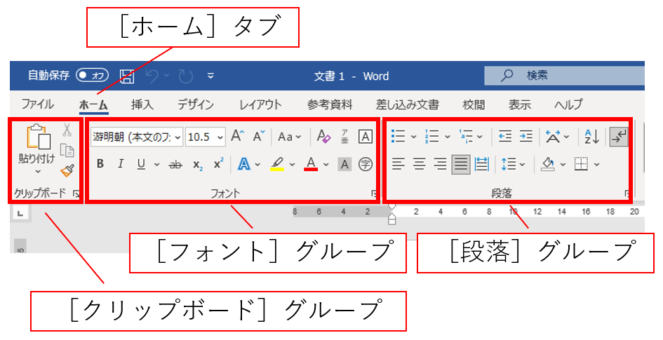
Task: Switch to the 挿入 tab
Action: [x=142, y=104]
